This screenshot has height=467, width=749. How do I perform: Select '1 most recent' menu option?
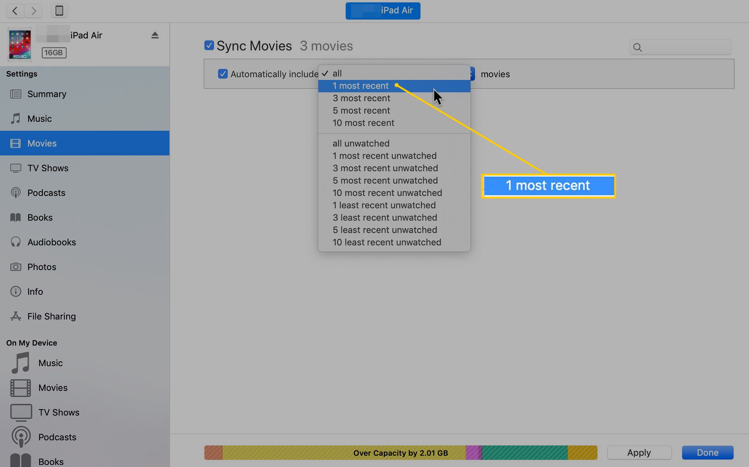394,86
